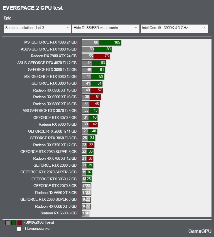Remove Radeon RX 6950 XT 16 GB via red x
This screenshot has width=214, height=237.
point(78,90)
